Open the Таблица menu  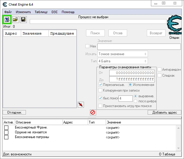tap(41, 12)
